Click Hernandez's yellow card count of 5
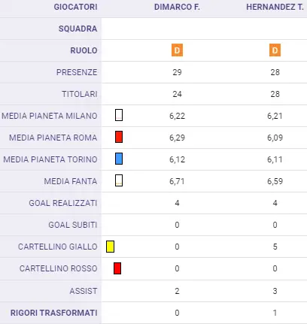This screenshot has height=324, width=307. tap(275, 247)
